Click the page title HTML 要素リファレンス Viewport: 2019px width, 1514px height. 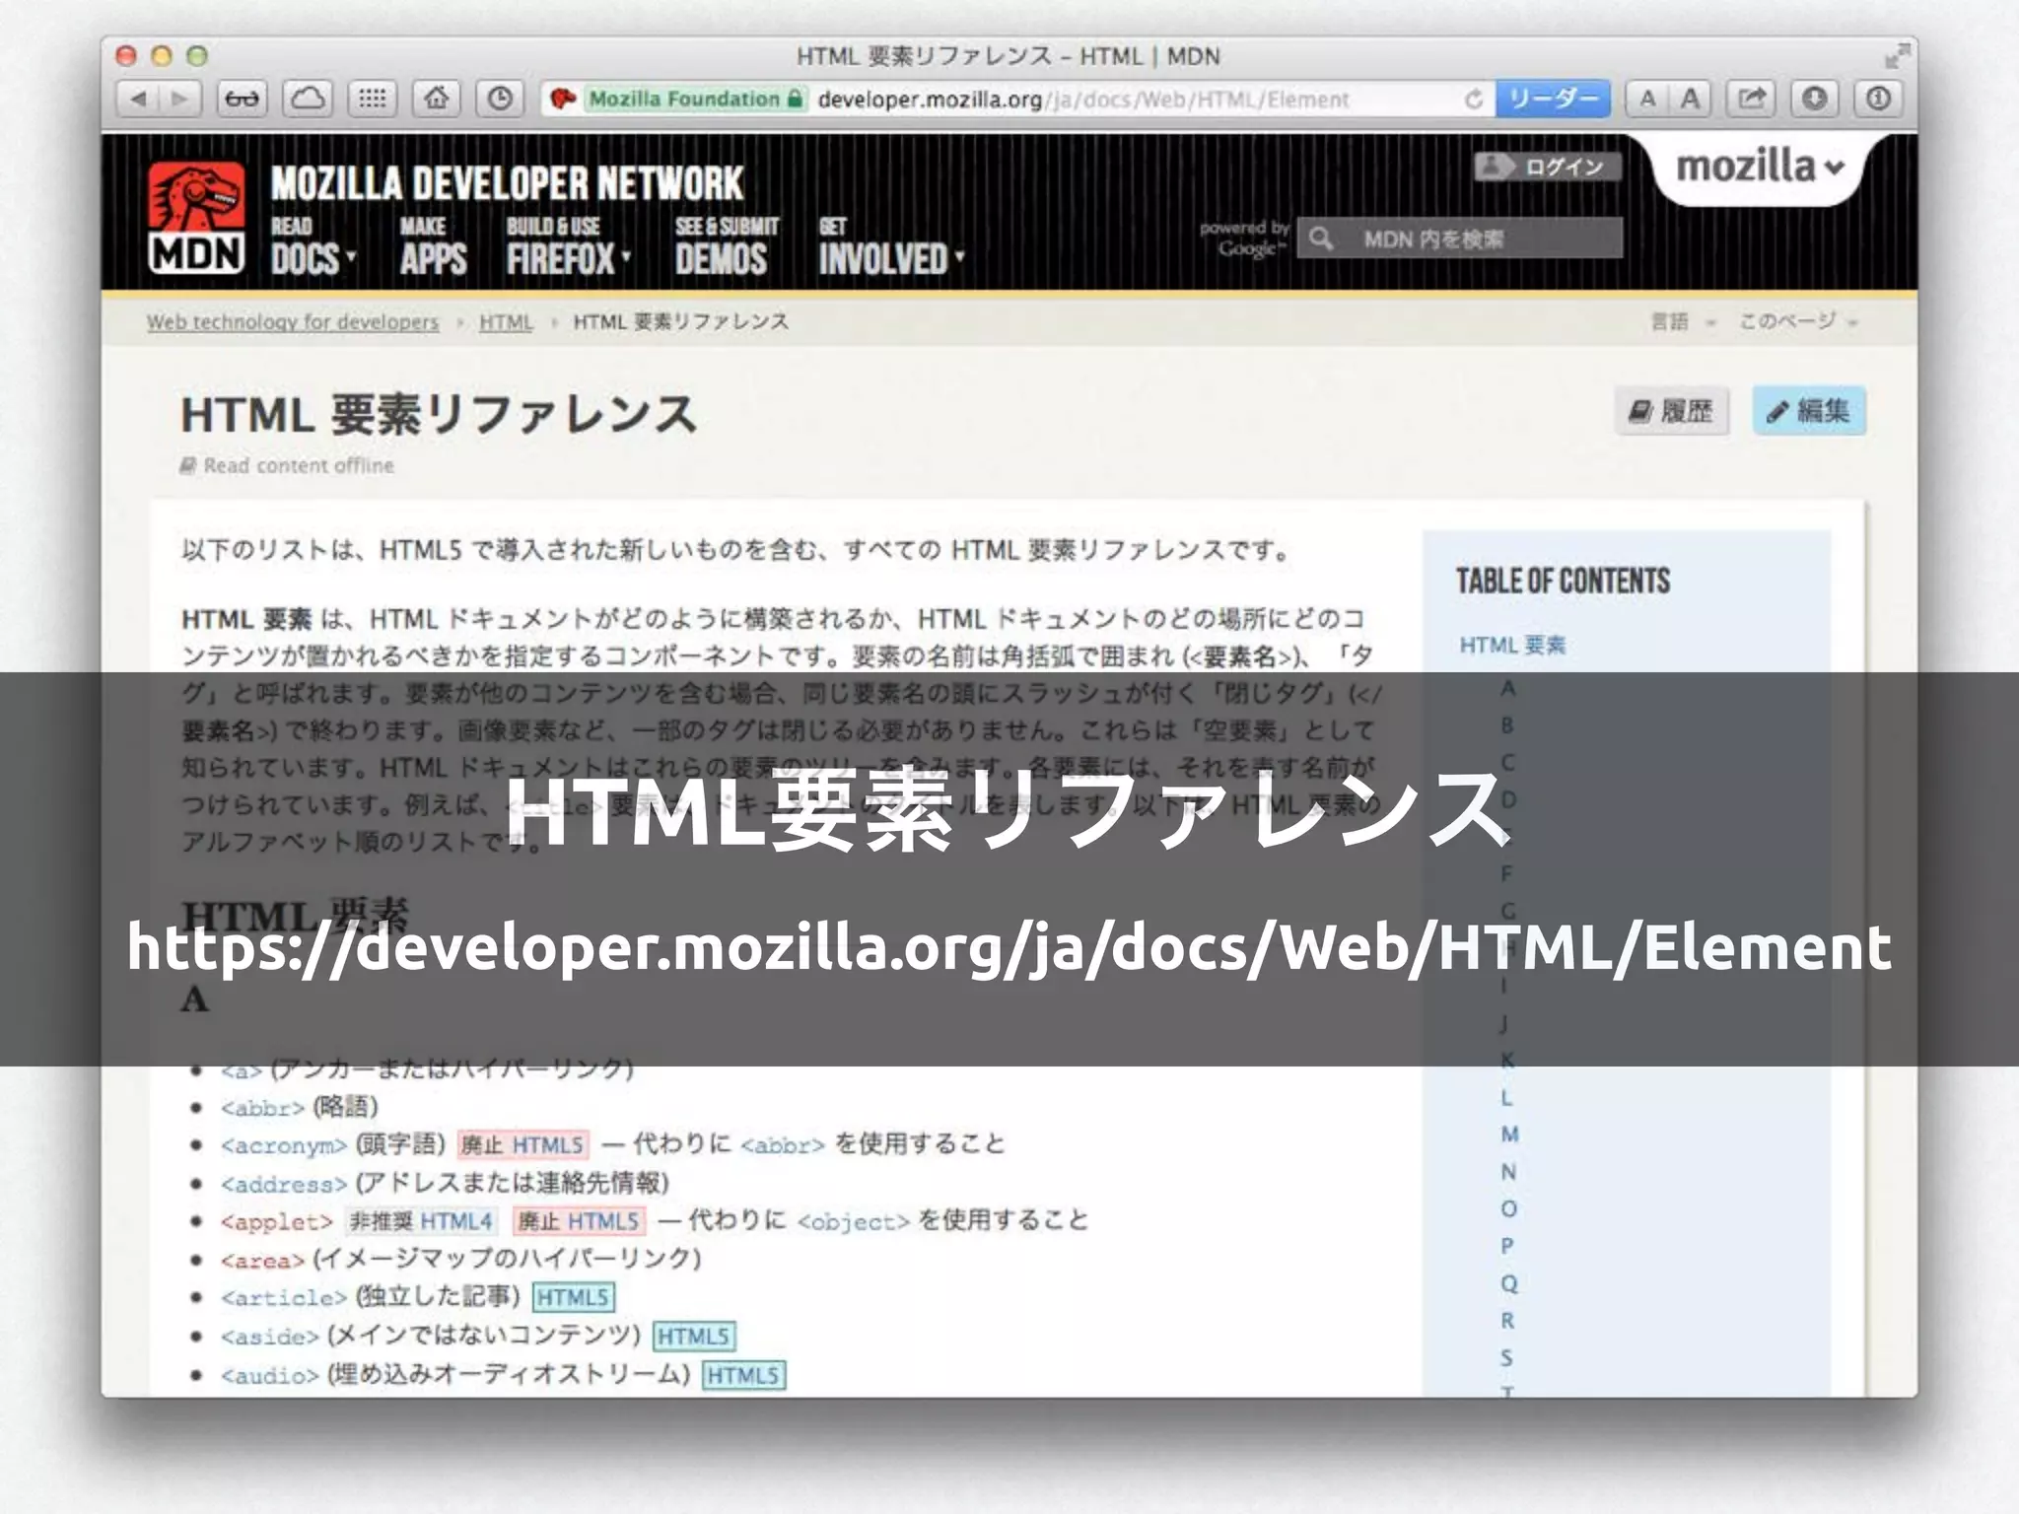[439, 414]
